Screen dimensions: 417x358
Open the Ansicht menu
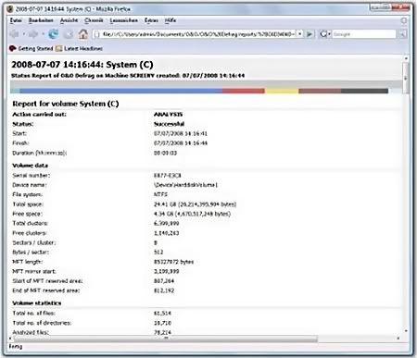click(69, 20)
